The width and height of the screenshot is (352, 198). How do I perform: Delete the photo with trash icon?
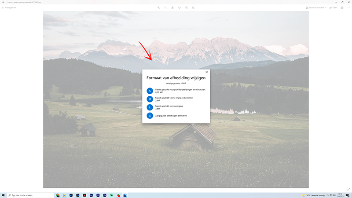[x=172, y=7]
